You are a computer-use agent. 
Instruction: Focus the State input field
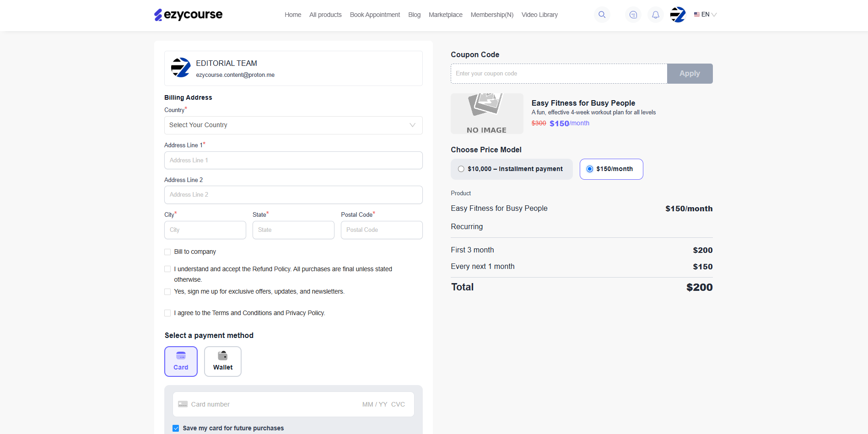pos(293,230)
